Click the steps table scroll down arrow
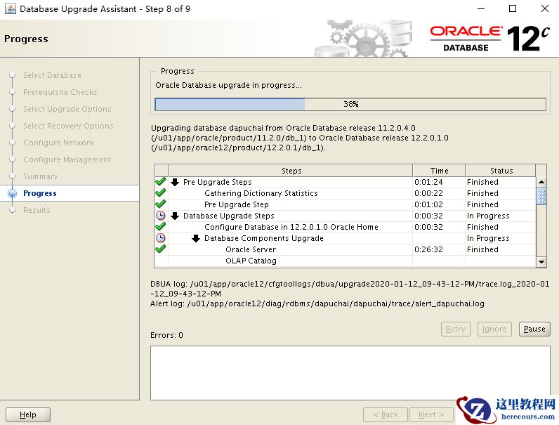The image size is (559, 425). coord(541,262)
